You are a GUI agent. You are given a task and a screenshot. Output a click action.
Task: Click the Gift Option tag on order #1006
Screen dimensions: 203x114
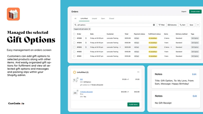[x=195, y=38]
